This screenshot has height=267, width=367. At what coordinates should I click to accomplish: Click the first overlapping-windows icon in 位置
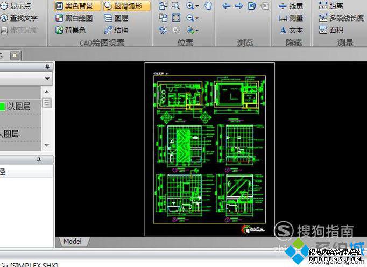[x=163, y=5]
